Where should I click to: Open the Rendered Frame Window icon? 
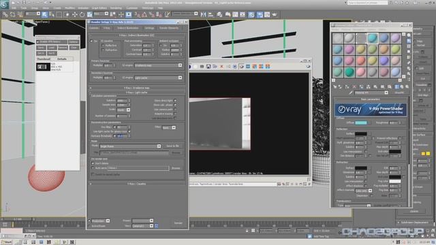click(x=267, y=14)
